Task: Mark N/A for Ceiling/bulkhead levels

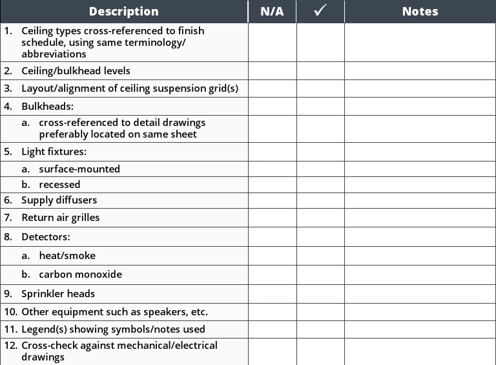Action: pos(272,70)
